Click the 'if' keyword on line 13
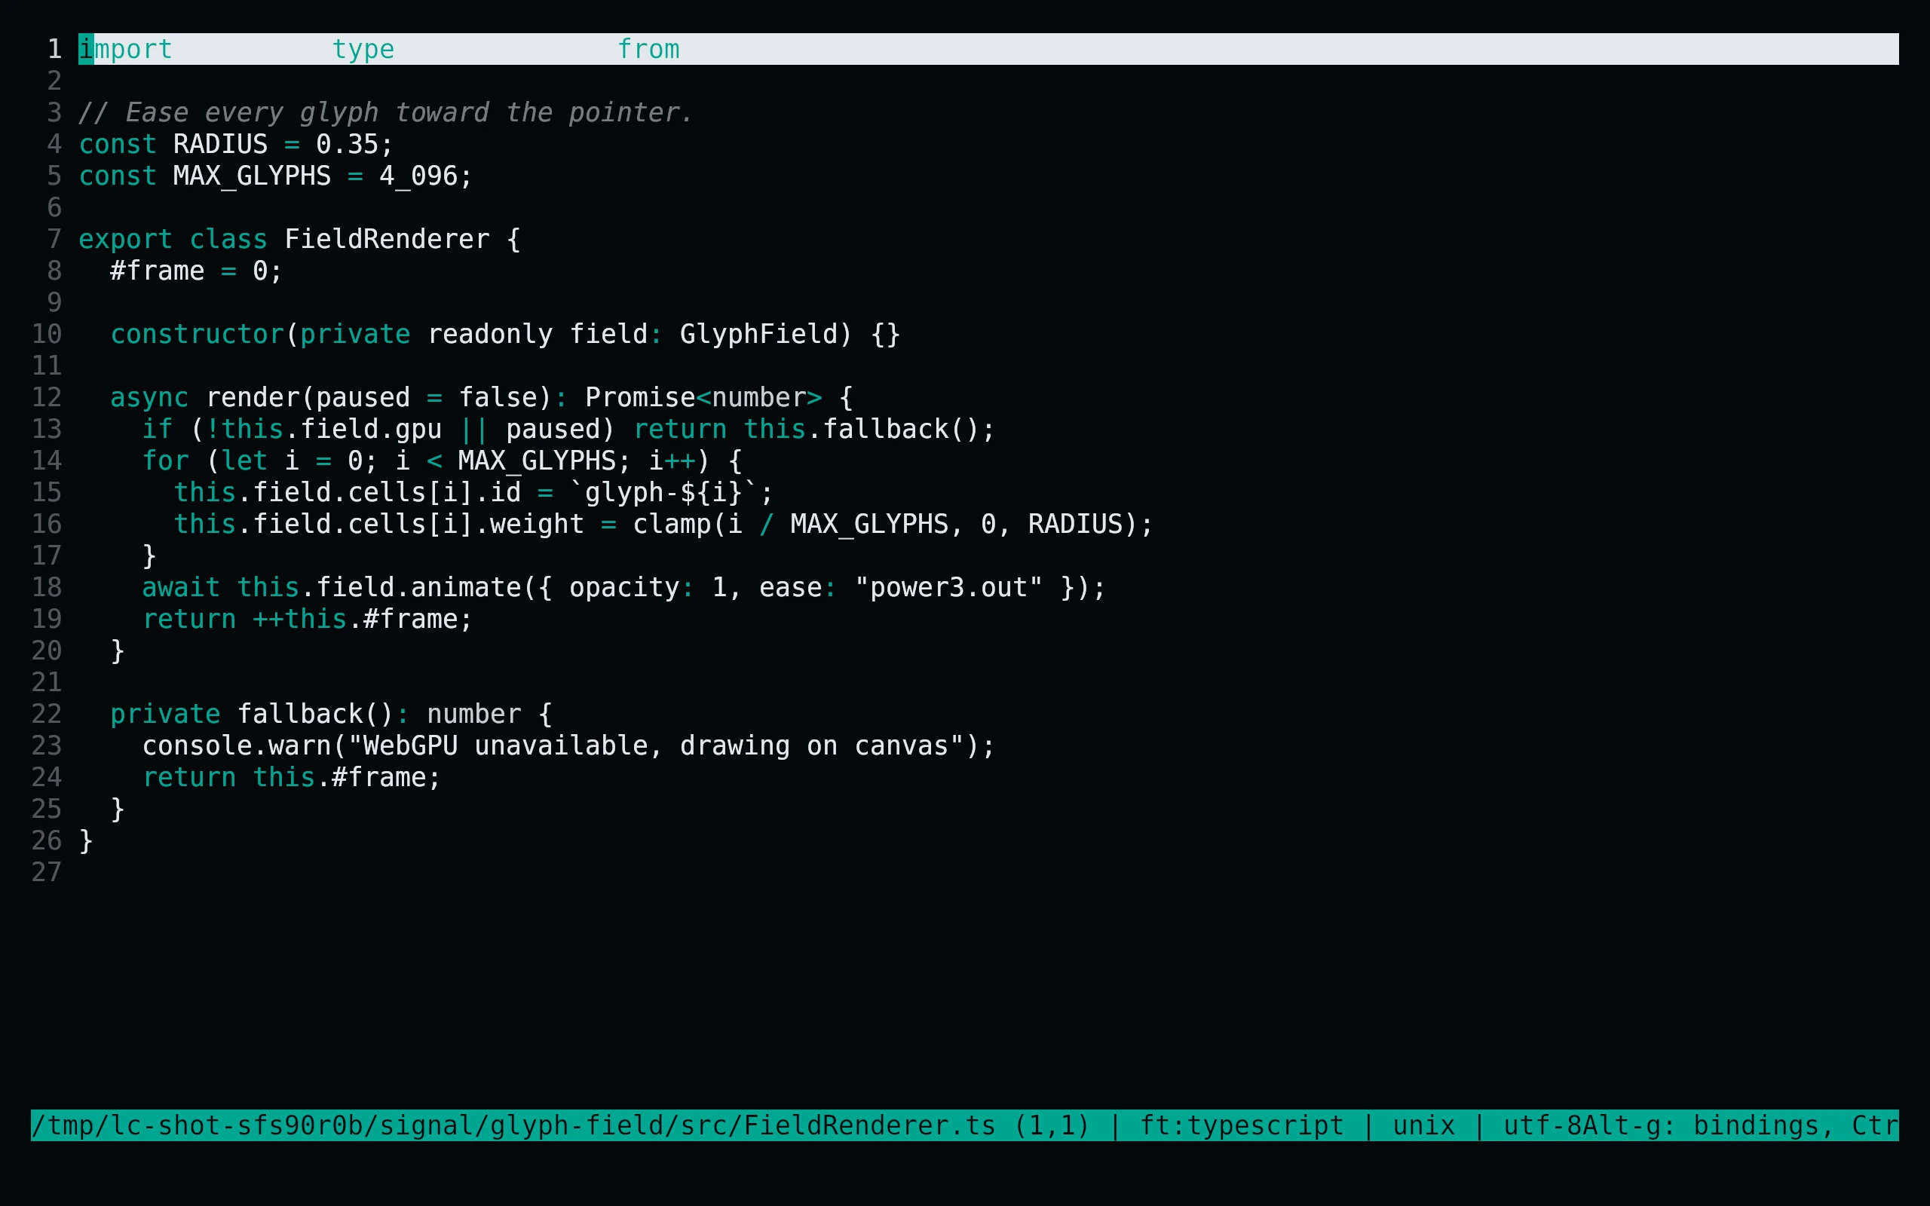 point(157,429)
